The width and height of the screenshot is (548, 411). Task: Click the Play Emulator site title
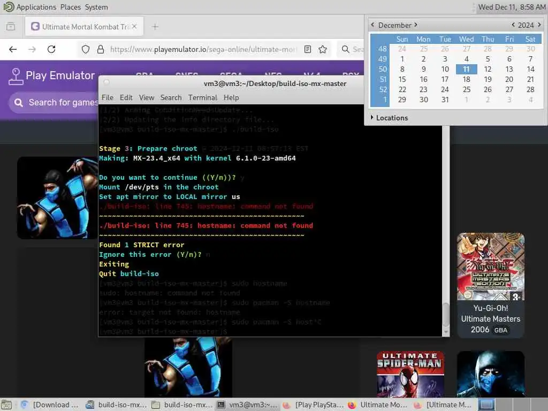[x=60, y=75]
